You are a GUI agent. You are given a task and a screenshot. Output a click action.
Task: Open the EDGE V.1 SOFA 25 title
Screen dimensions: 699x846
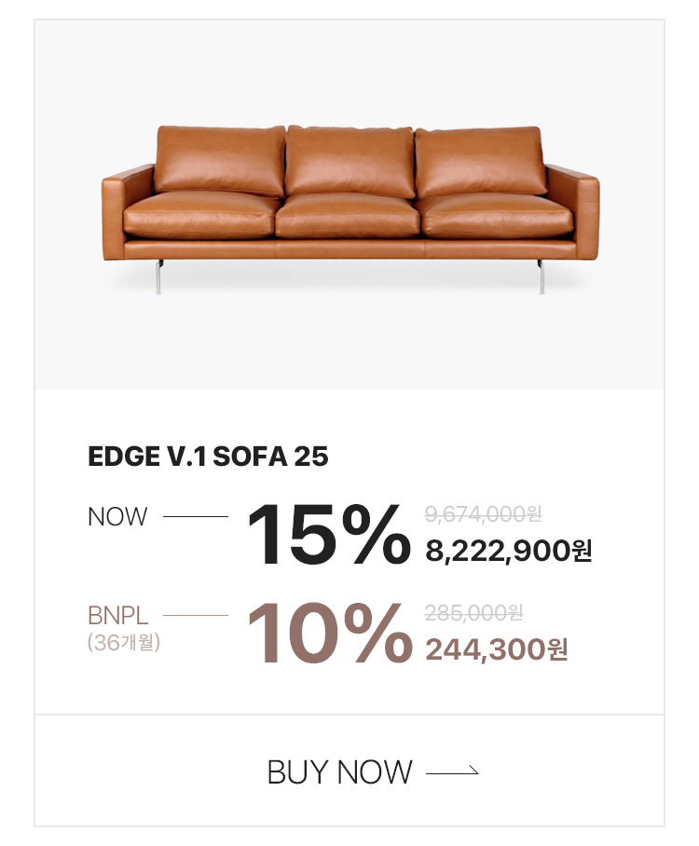pyautogui.click(x=208, y=457)
